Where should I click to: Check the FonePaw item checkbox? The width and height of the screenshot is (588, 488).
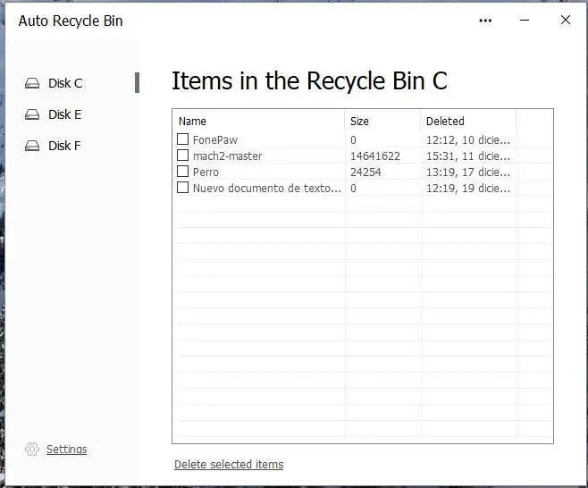tap(183, 139)
